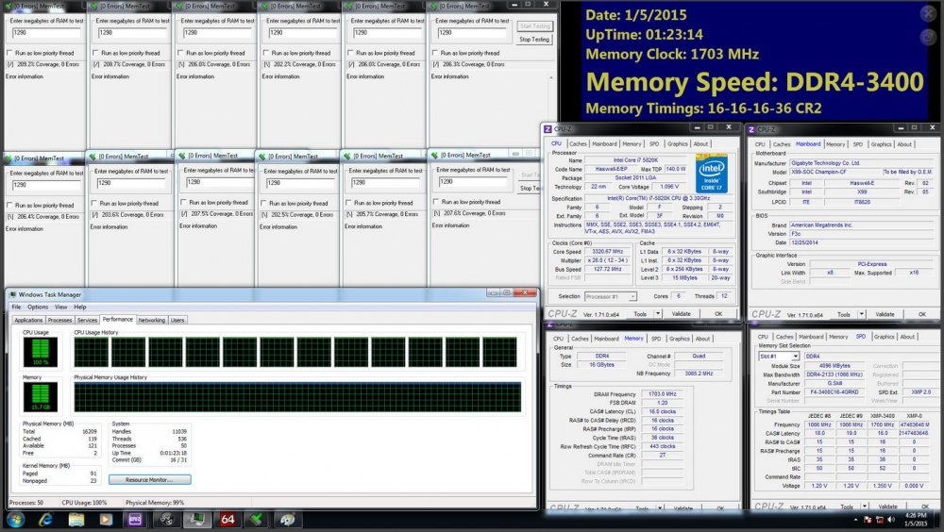Switch to CPU-Z from the taskbar

pyautogui.click(x=135, y=520)
